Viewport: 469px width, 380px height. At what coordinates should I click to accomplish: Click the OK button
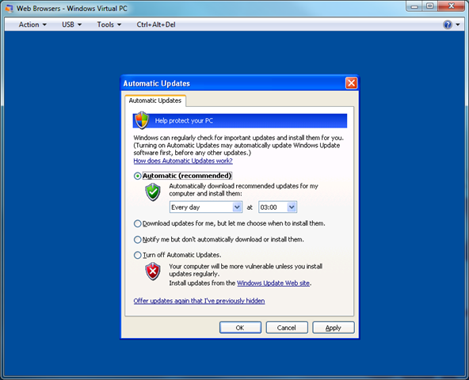pyautogui.click(x=240, y=328)
